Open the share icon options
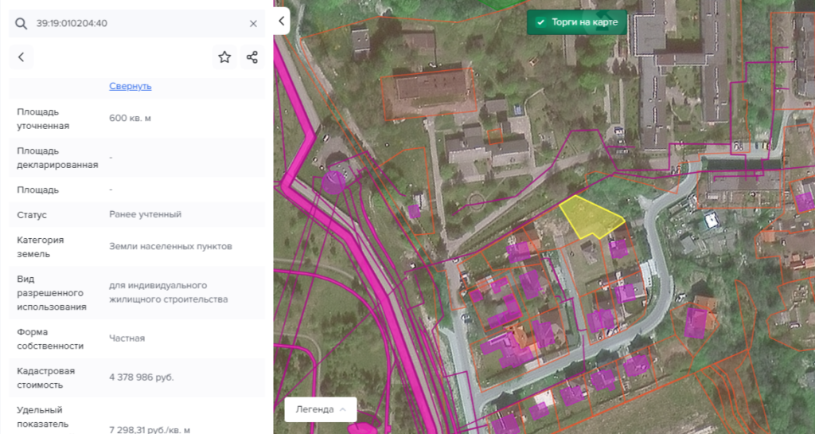The height and width of the screenshot is (434, 815). (x=252, y=57)
